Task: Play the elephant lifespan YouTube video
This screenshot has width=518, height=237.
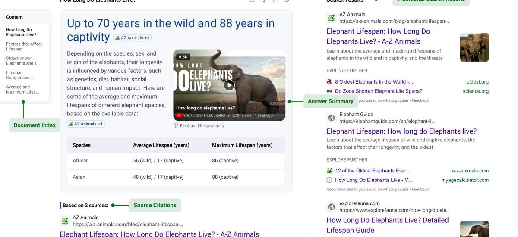Action: pyautogui.click(x=229, y=85)
